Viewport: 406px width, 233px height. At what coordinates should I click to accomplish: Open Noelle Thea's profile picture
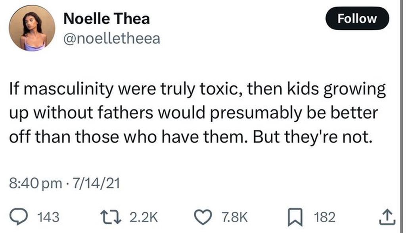(33, 28)
